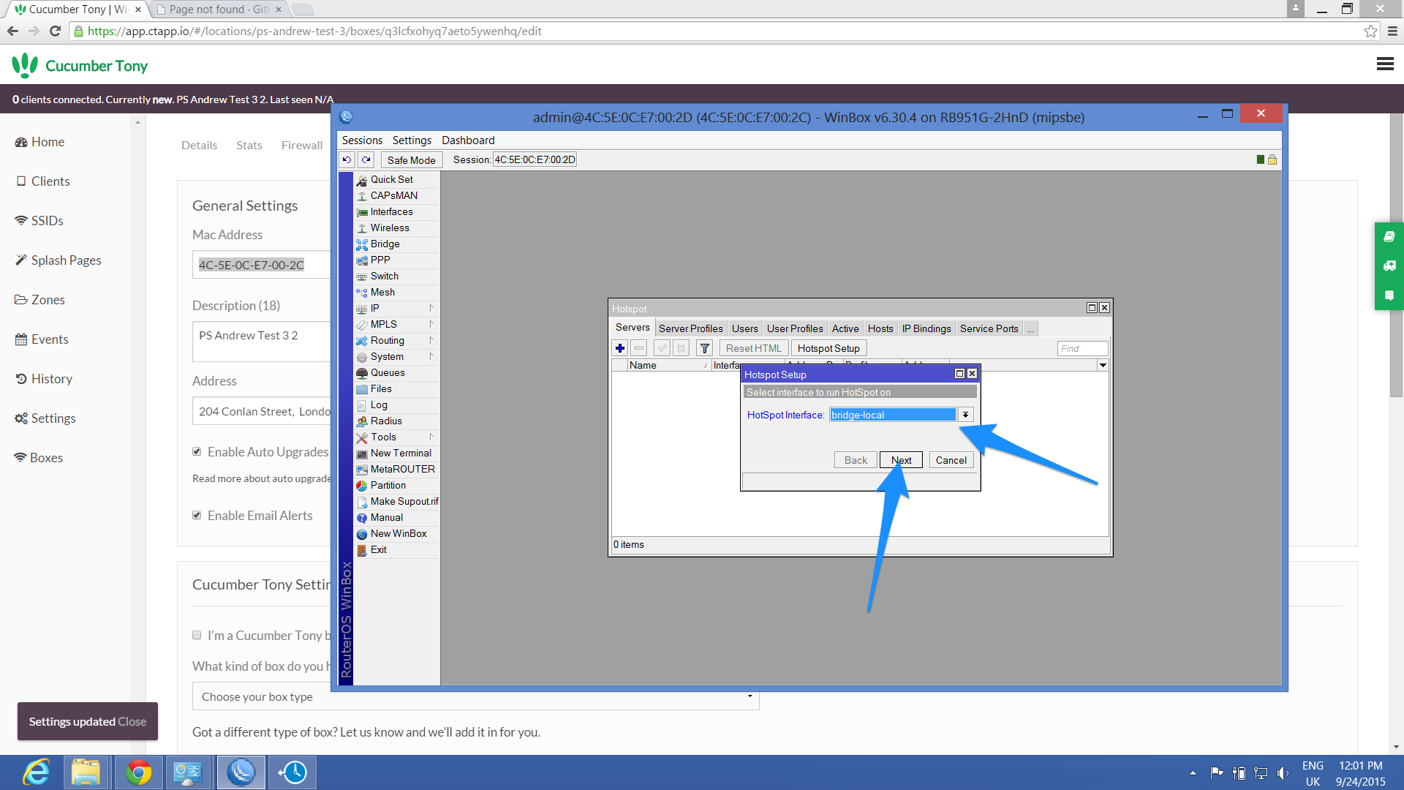This screenshot has width=1404, height=790.
Task: Open the Cucumber Tony hamburger menu
Action: [x=1384, y=64]
